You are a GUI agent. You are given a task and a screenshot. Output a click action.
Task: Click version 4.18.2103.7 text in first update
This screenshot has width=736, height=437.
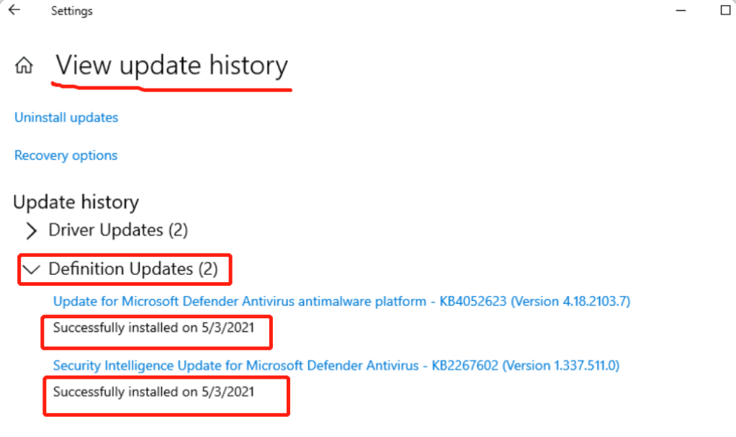[x=570, y=301]
